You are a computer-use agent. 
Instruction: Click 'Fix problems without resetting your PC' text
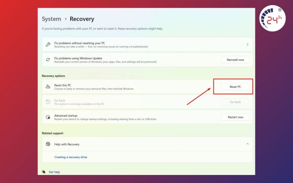[79, 43]
